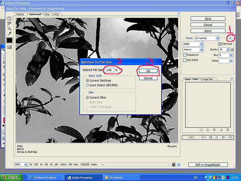Toggle slices visibility icon
241x181 pixels.
pyautogui.click(x=9, y=47)
